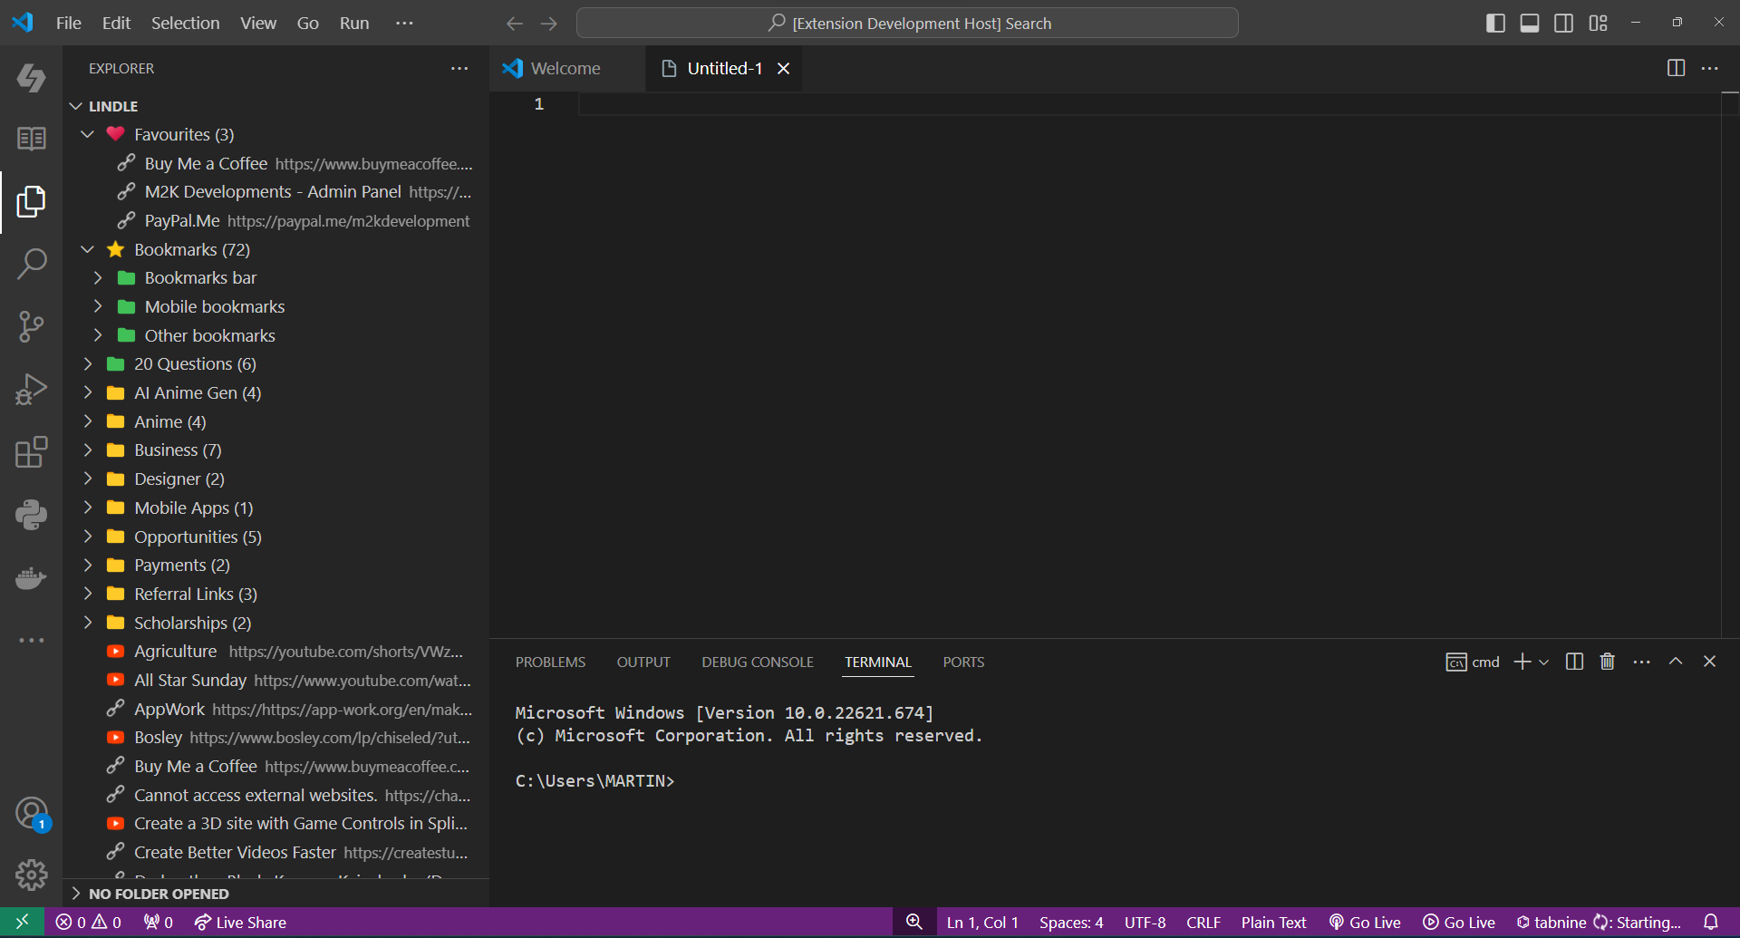Open the Scholarships folder

(x=275, y=623)
